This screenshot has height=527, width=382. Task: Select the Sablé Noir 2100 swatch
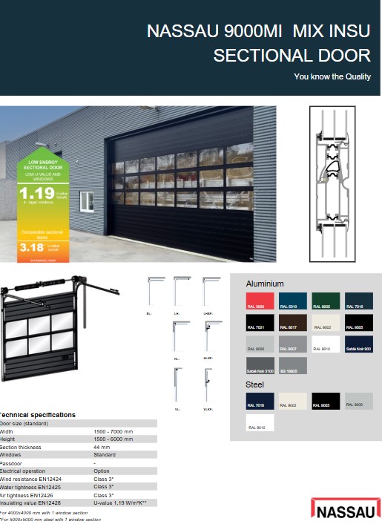[260, 365]
